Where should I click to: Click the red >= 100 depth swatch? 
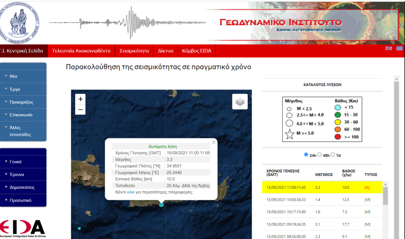338,137
